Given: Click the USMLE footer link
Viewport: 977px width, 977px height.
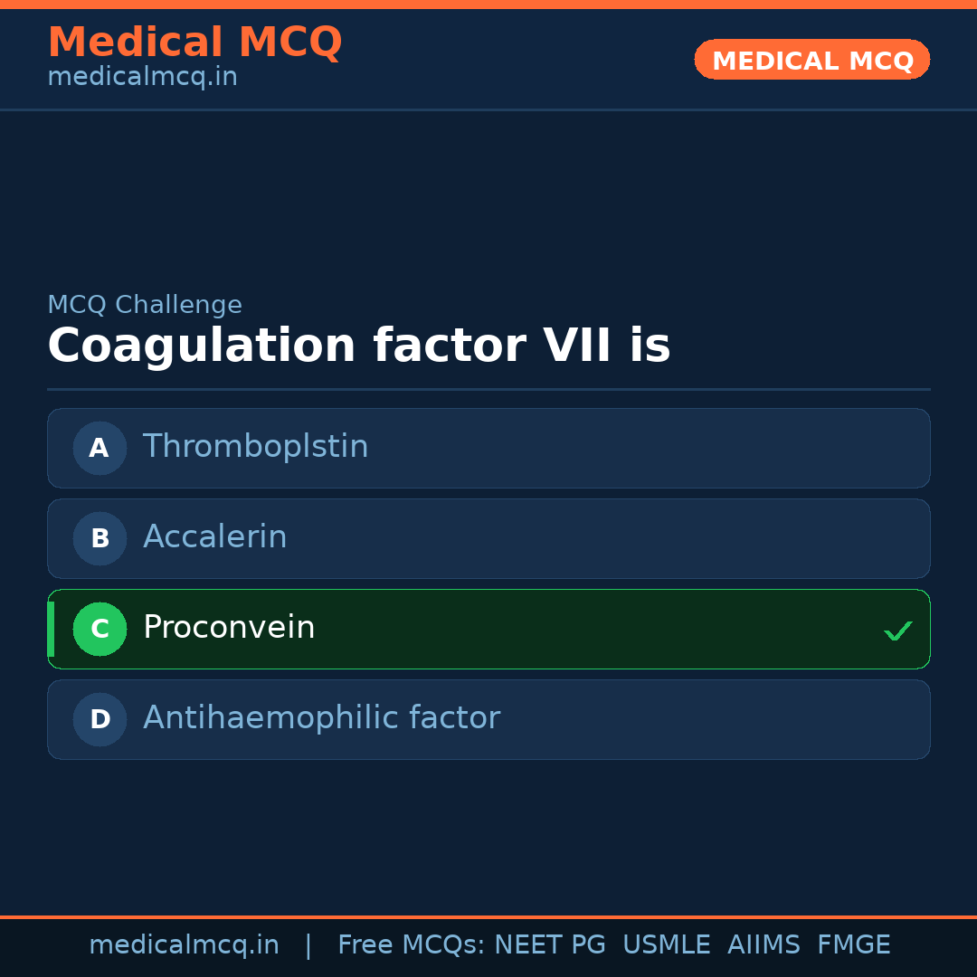Looking at the screenshot, I should coord(667,944).
